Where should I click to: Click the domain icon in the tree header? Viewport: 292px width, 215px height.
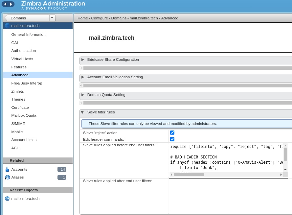7,26
